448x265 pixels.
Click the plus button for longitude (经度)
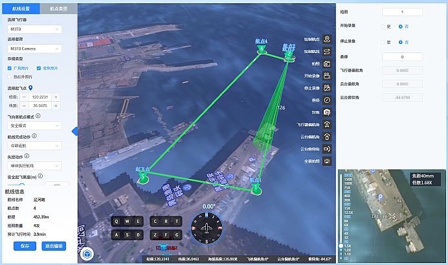coord(56,97)
